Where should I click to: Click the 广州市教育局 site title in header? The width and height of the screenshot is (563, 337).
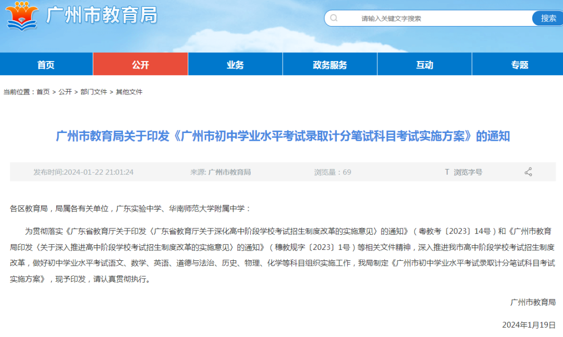102,16
